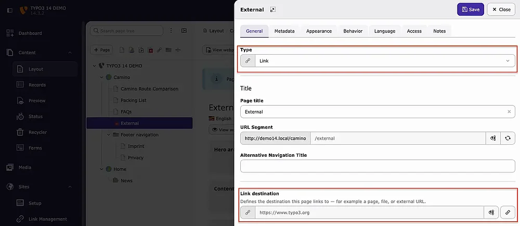Toggle page tree panel collapse icon
Viewport: 520px width, 226px height.
184,31
